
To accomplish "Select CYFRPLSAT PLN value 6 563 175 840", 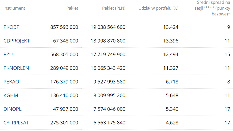I will 109,123.
